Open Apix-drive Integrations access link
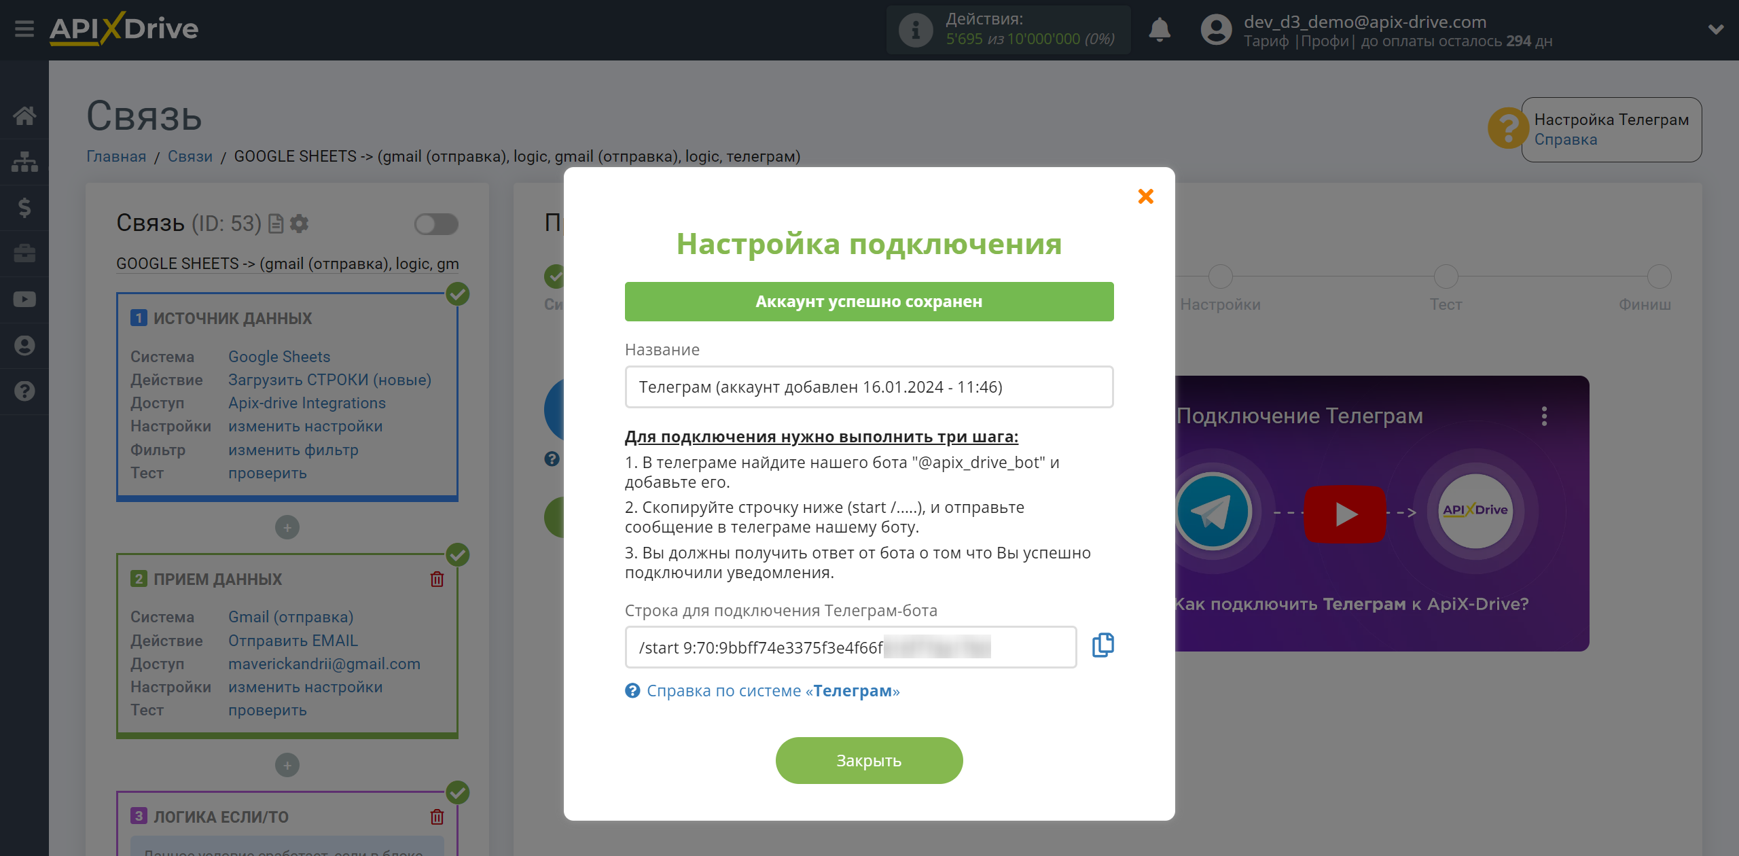This screenshot has height=856, width=1739. pyautogui.click(x=307, y=403)
